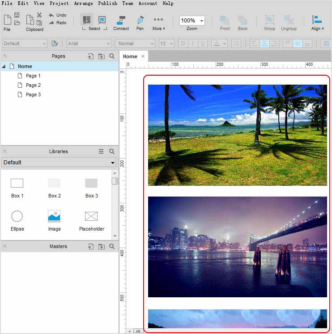Open the Arrange menu
Screen dimensions: 332x334
coord(83,3)
